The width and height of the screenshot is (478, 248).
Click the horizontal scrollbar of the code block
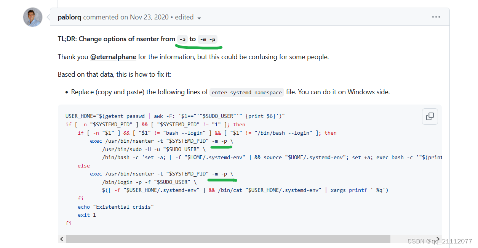[x=229, y=238]
